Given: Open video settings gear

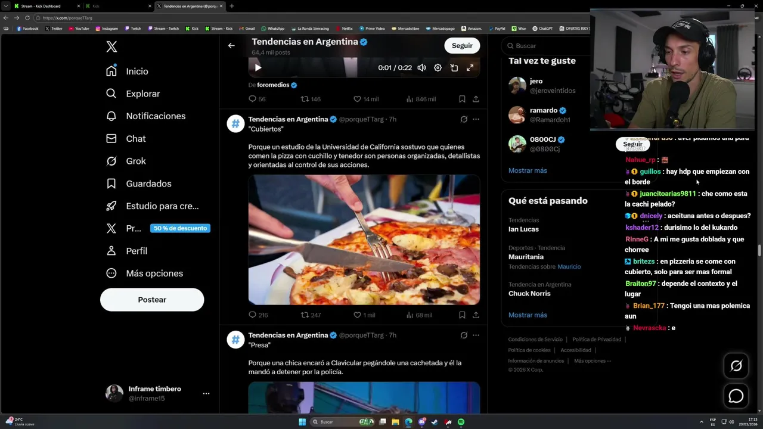Looking at the screenshot, I should (438, 68).
